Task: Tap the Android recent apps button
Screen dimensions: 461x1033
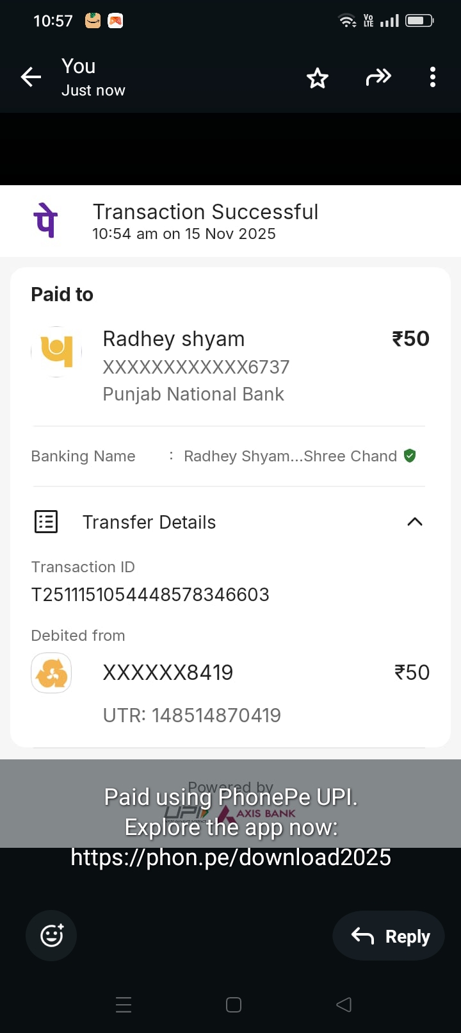Action: pyautogui.click(x=124, y=1005)
